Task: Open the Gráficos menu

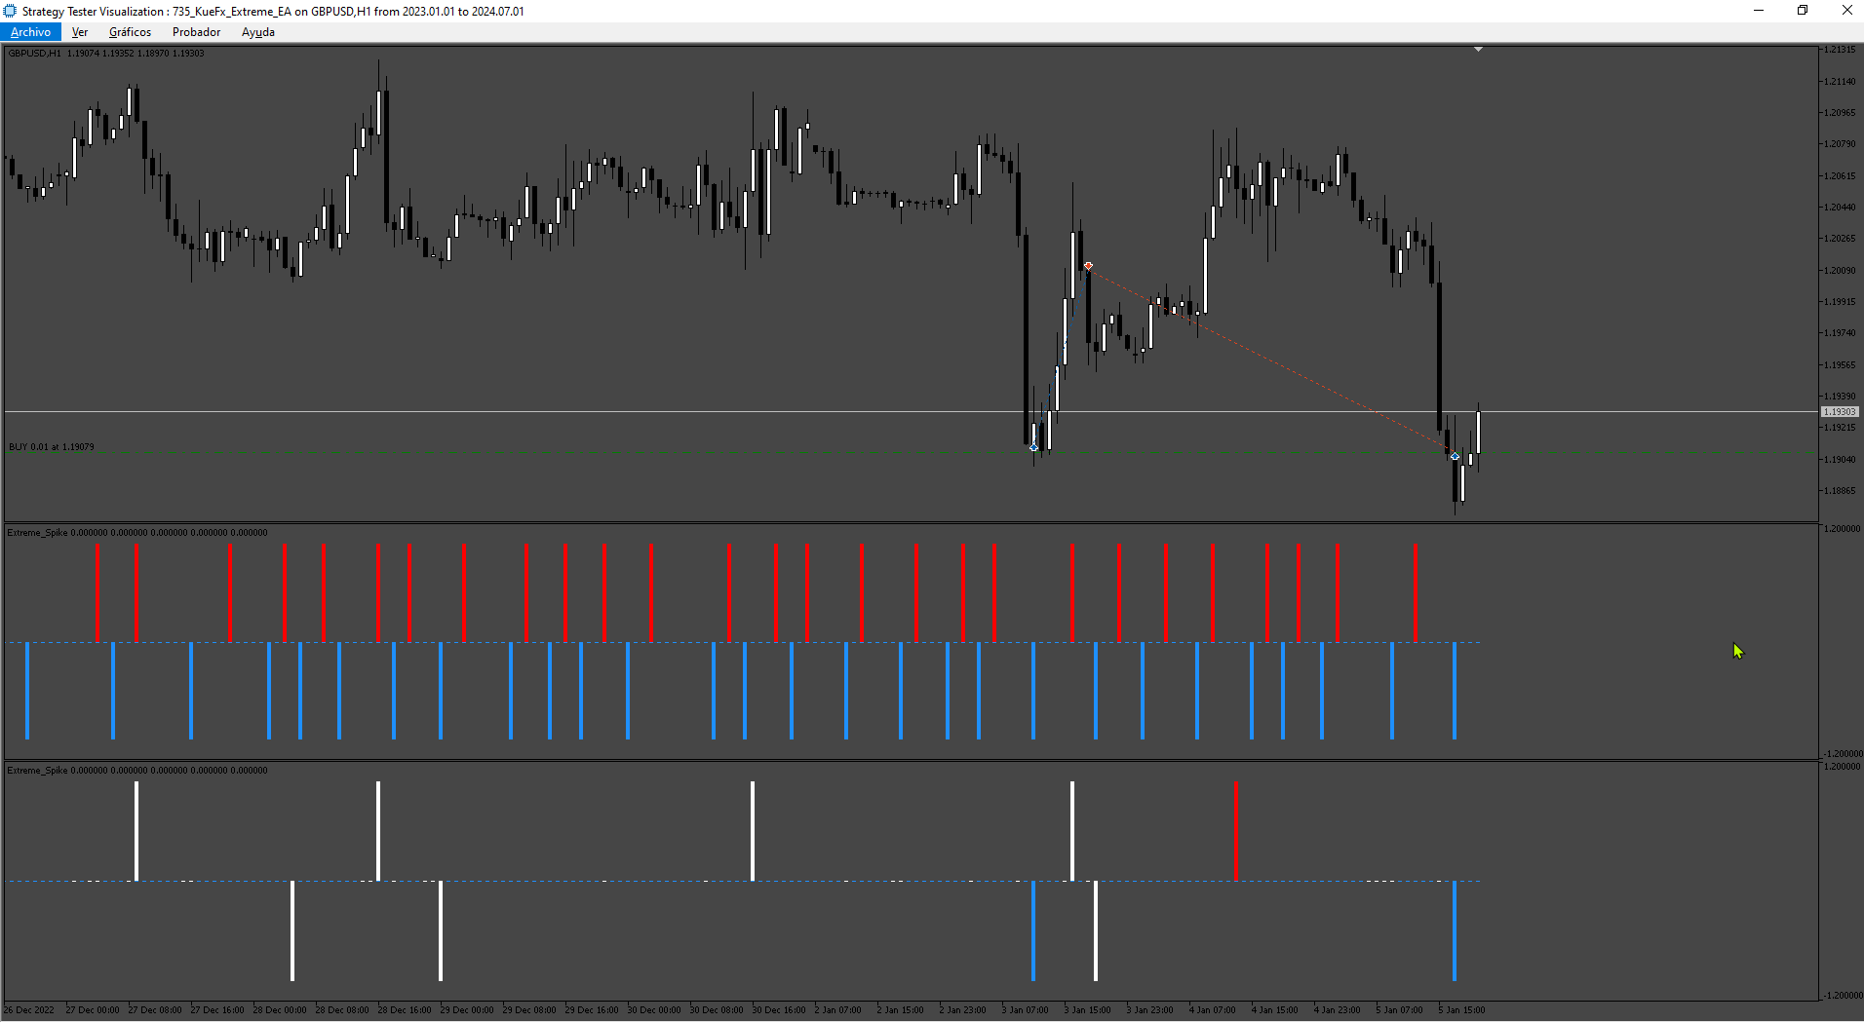Action: tap(130, 32)
